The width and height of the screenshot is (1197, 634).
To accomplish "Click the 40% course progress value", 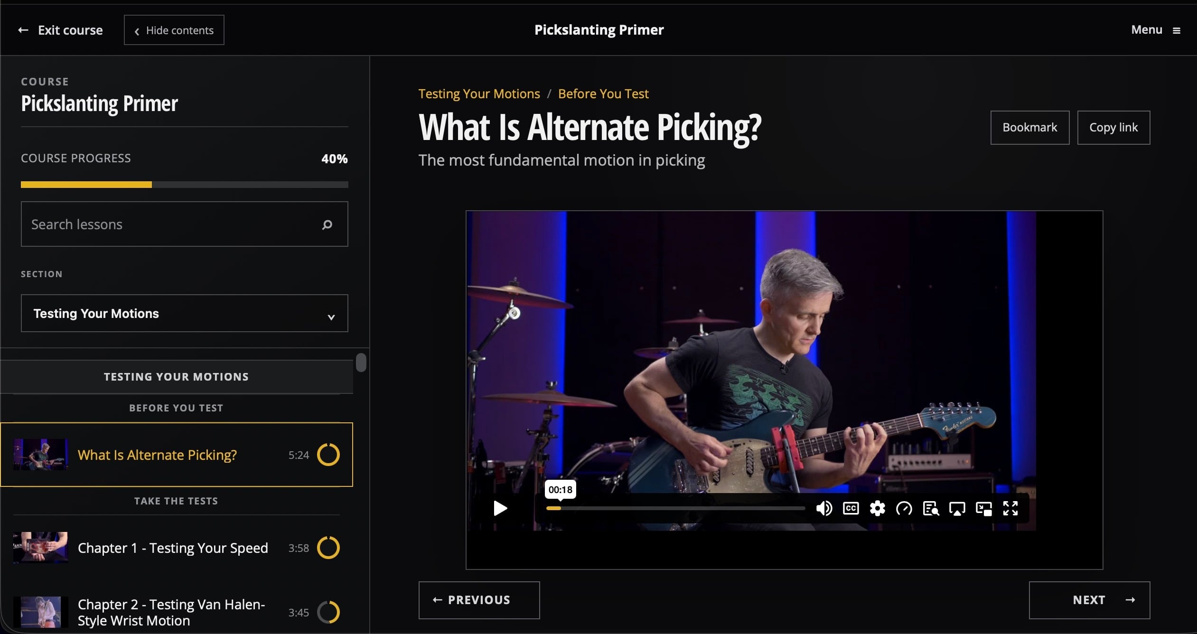I will [x=335, y=158].
